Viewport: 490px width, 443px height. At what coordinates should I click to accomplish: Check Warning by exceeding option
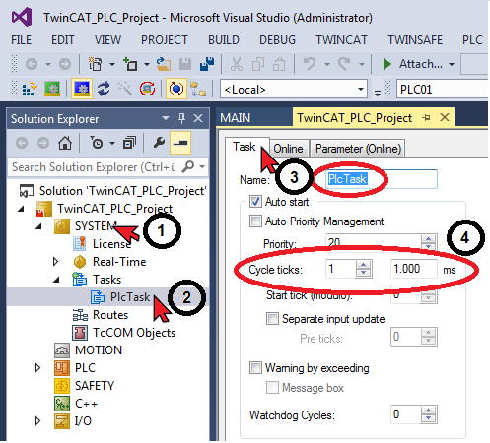pos(255,368)
